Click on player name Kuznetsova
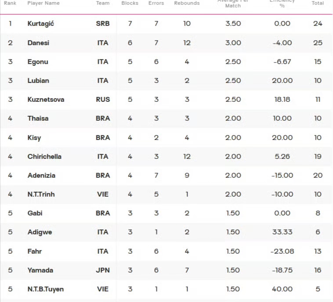This screenshot has height=302, width=333. point(46,100)
